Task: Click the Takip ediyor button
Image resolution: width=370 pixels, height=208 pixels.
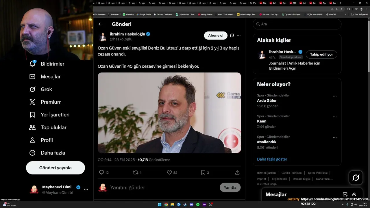Action: 321,54
